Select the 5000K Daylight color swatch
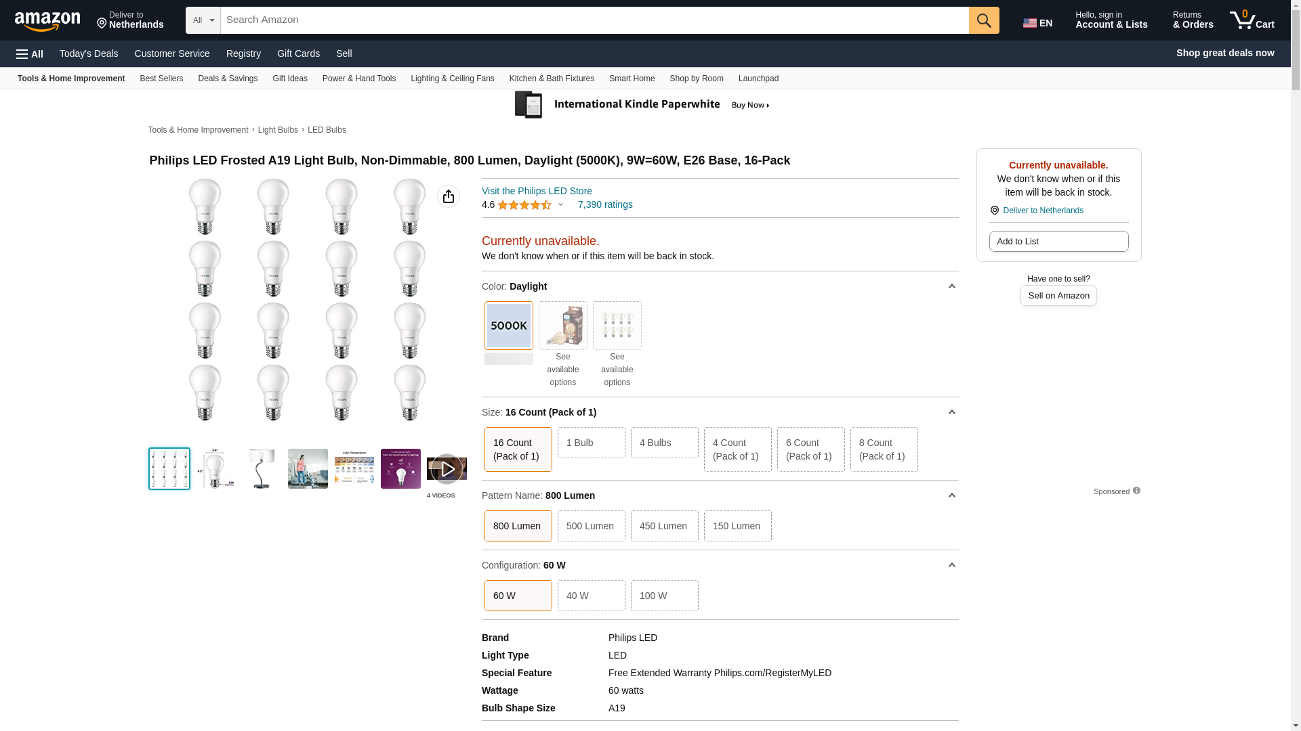Image resolution: width=1301 pixels, height=731 pixels. click(508, 326)
